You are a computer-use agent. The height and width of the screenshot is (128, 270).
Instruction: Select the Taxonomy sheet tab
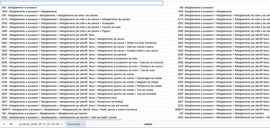point(74,124)
